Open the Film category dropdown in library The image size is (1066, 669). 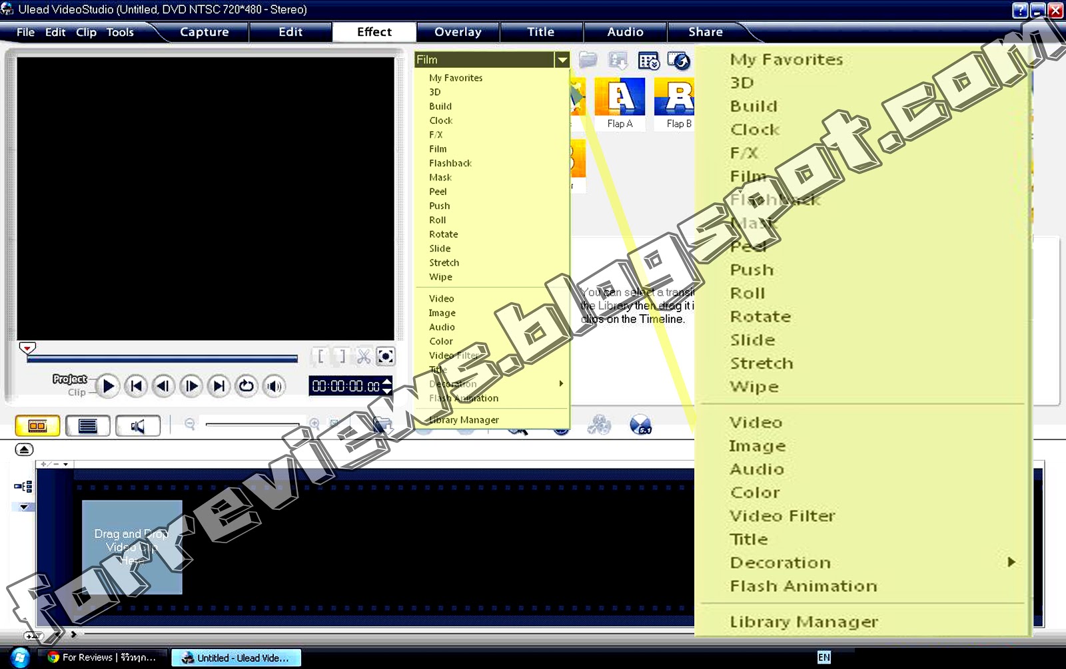562,59
